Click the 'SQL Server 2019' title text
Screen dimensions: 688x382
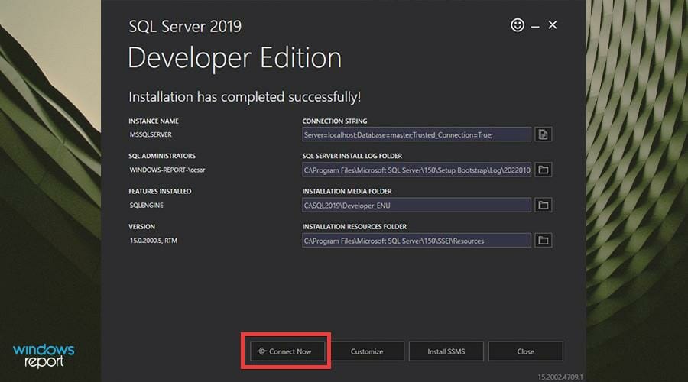[x=185, y=26]
